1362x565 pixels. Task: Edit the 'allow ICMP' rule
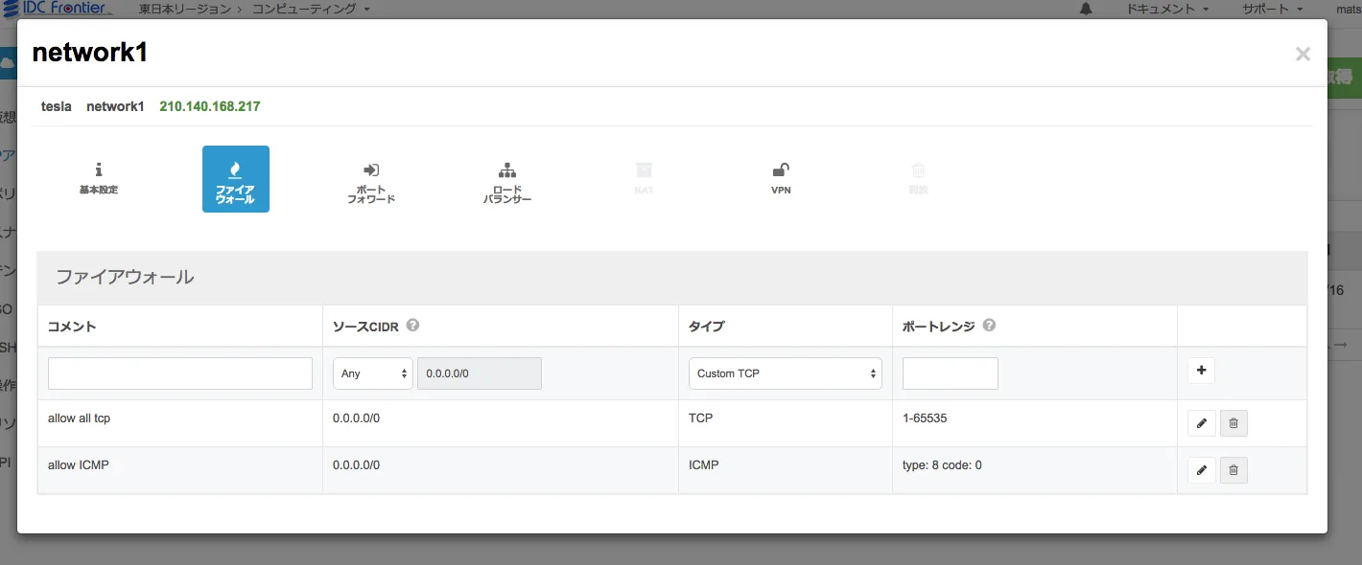click(x=1201, y=470)
